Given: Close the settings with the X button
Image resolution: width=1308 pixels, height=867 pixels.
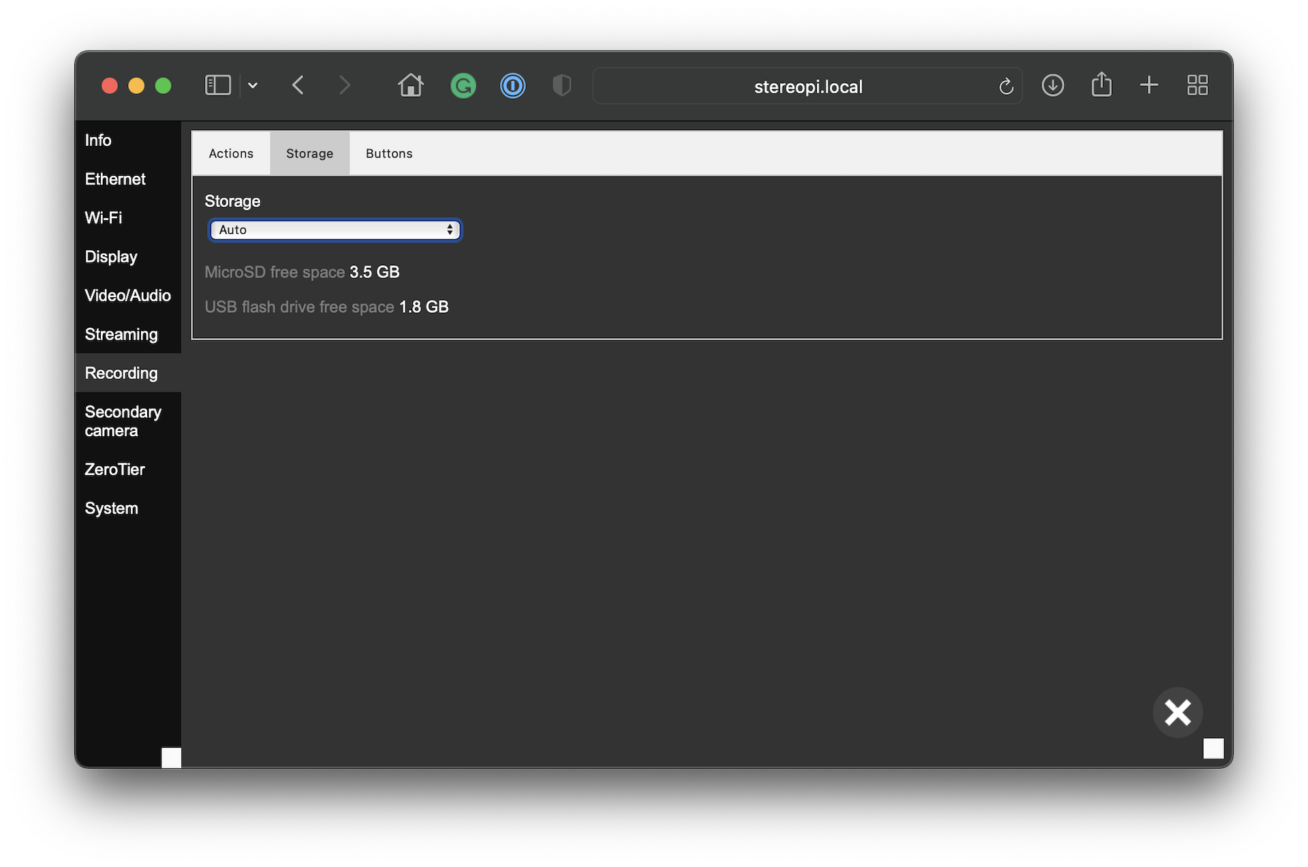Looking at the screenshot, I should [x=1177, y=712].
